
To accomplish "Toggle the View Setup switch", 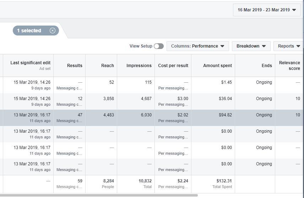I will pyautogui.click(x=159, y=46).
